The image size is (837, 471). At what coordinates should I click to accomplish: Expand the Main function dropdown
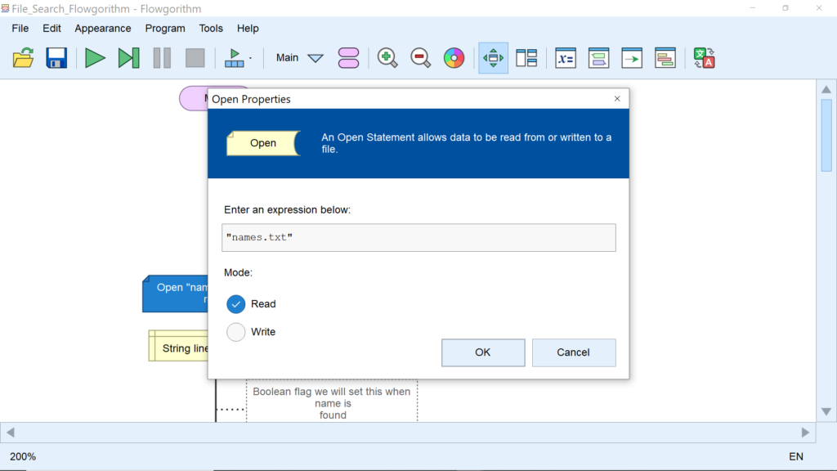[316, 58]
